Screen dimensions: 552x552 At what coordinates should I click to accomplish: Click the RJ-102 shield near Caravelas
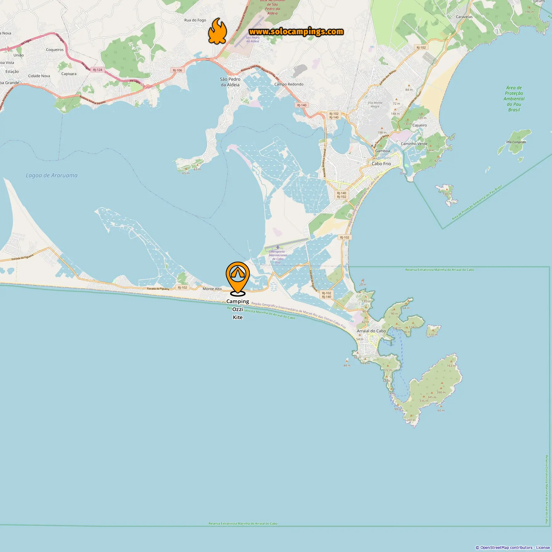(421, 47)
